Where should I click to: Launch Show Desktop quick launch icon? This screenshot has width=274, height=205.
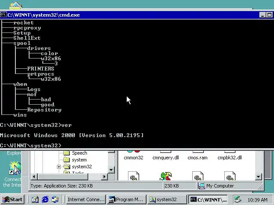pyautogui.click(x=35, y=199)
